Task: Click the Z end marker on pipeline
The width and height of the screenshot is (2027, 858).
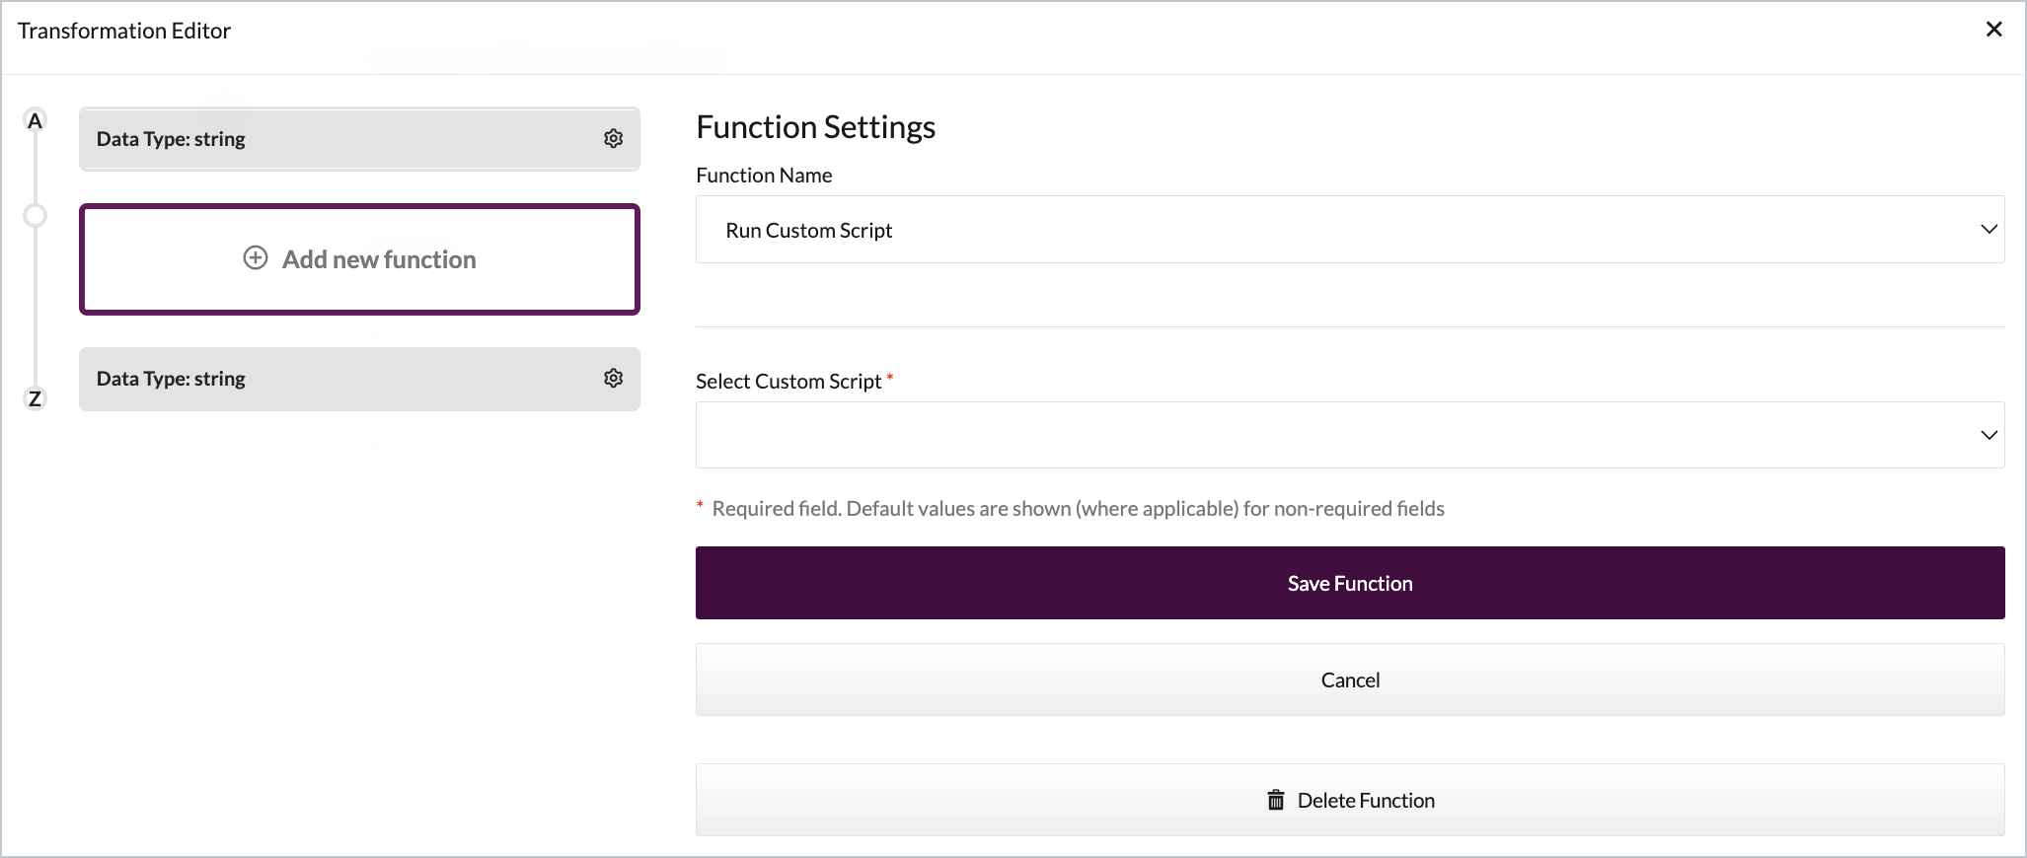Action: [x=36, y=398]
